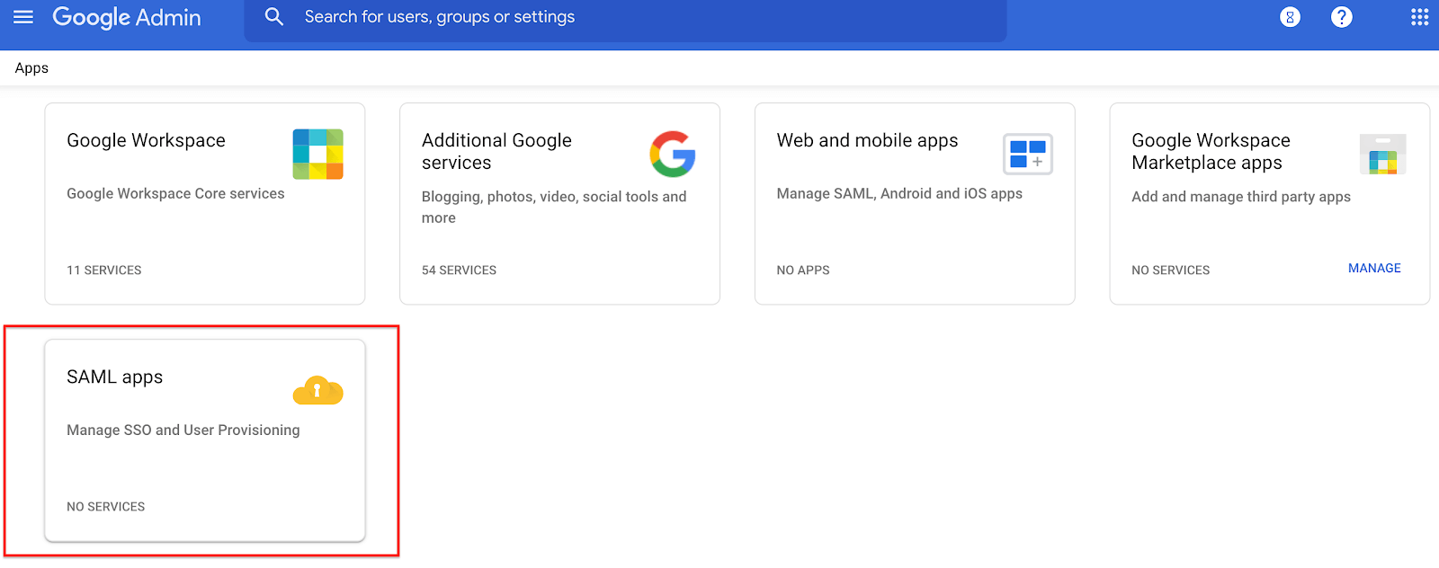Open the main hamburger menu
Image resolution: width=1439 pixels, height=568 pixels.
coord(23,17)
